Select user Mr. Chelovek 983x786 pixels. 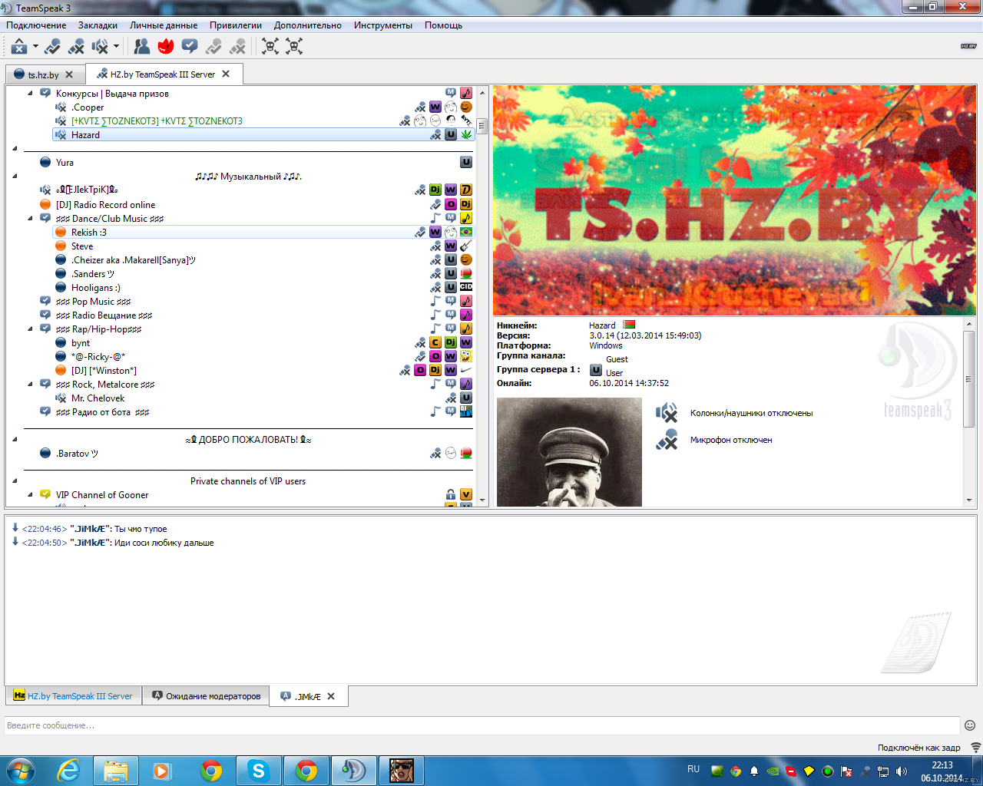(263, 398)
